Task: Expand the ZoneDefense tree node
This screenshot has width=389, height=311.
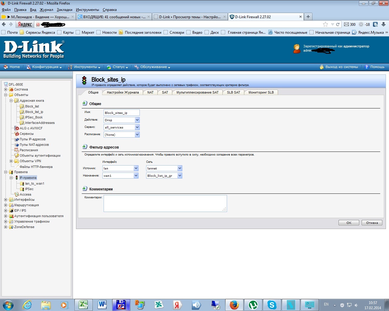Action: (5, 227)
